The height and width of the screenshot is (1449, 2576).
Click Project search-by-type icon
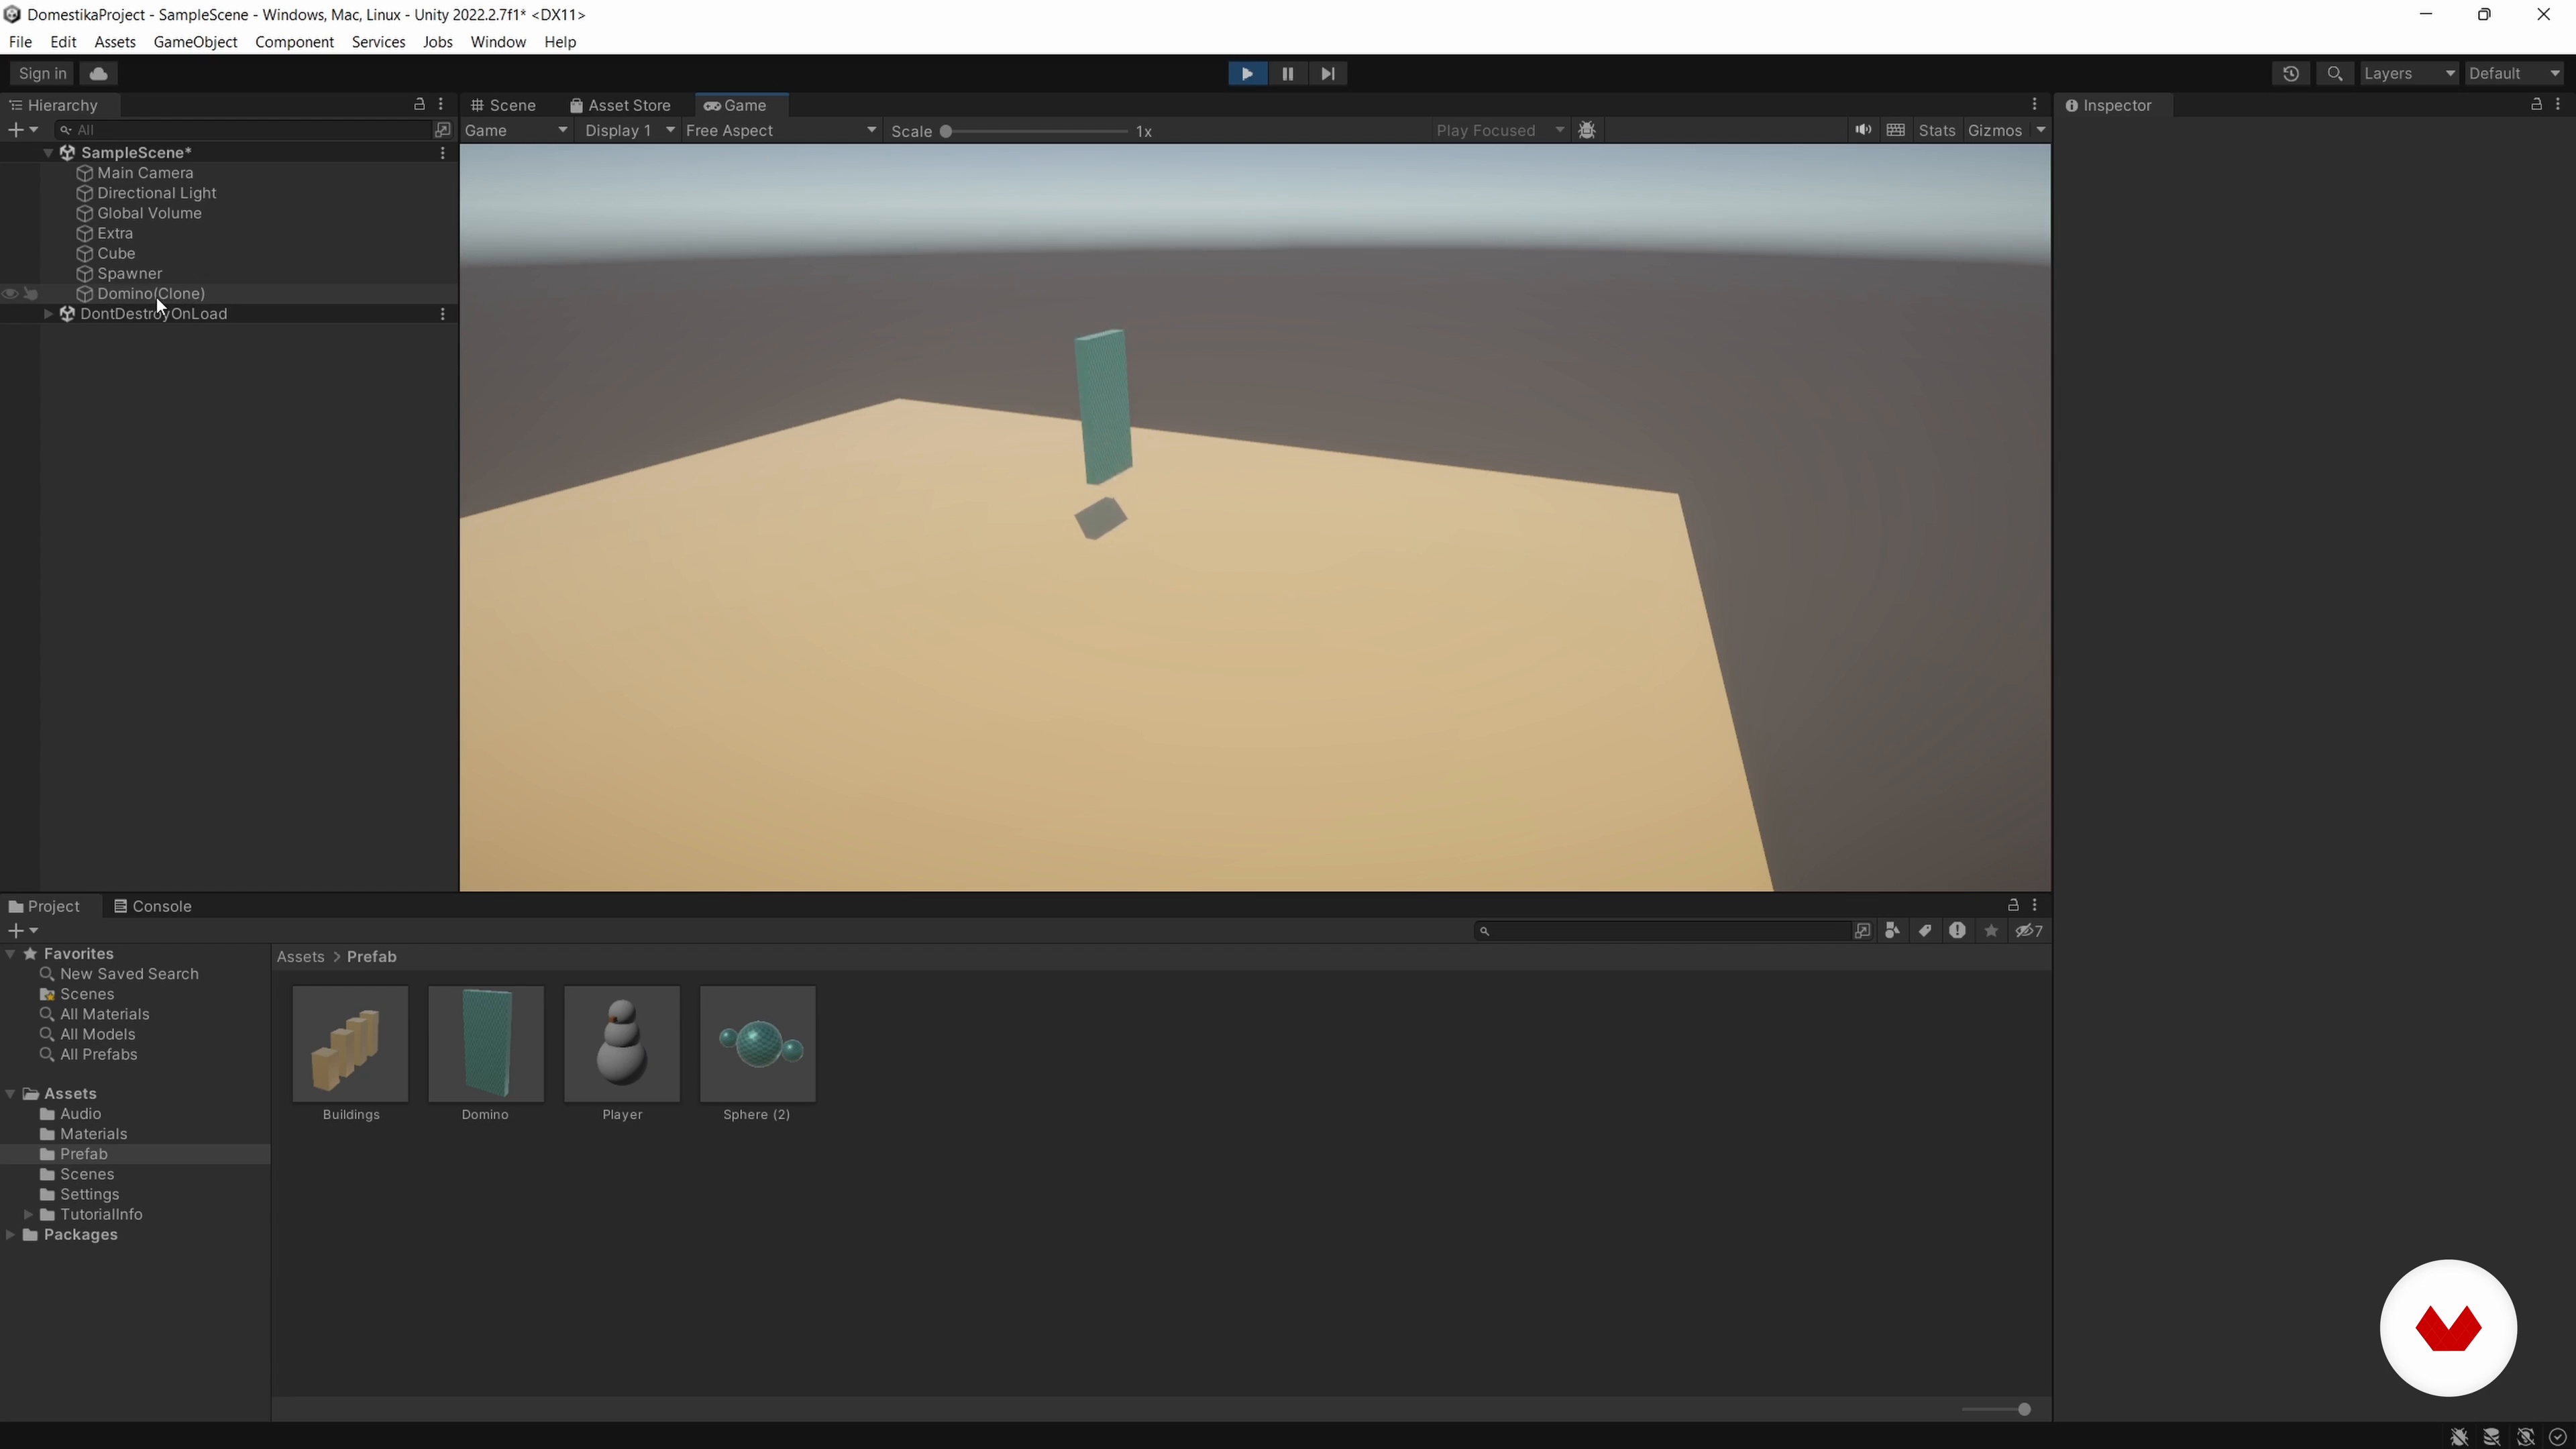point(1892,931)
